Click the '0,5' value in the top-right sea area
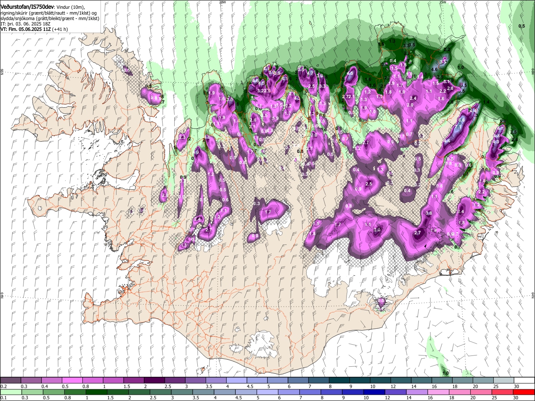 pyautogui.click(x=522, y=26)
